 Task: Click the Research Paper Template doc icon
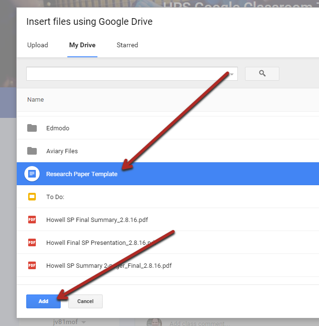click(x=32, y=174)
